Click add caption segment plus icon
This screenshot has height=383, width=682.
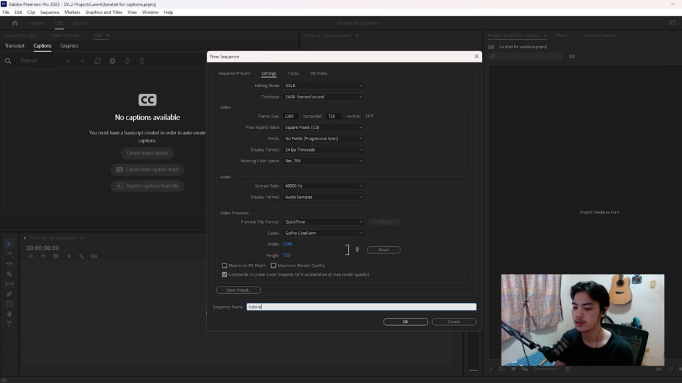pyautogui.click(x=112, y=61)
